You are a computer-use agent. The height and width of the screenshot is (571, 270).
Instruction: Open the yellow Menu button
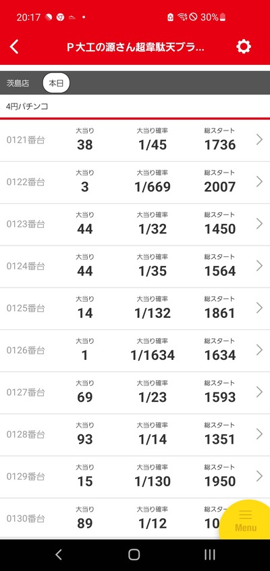[x=246, y=522]
